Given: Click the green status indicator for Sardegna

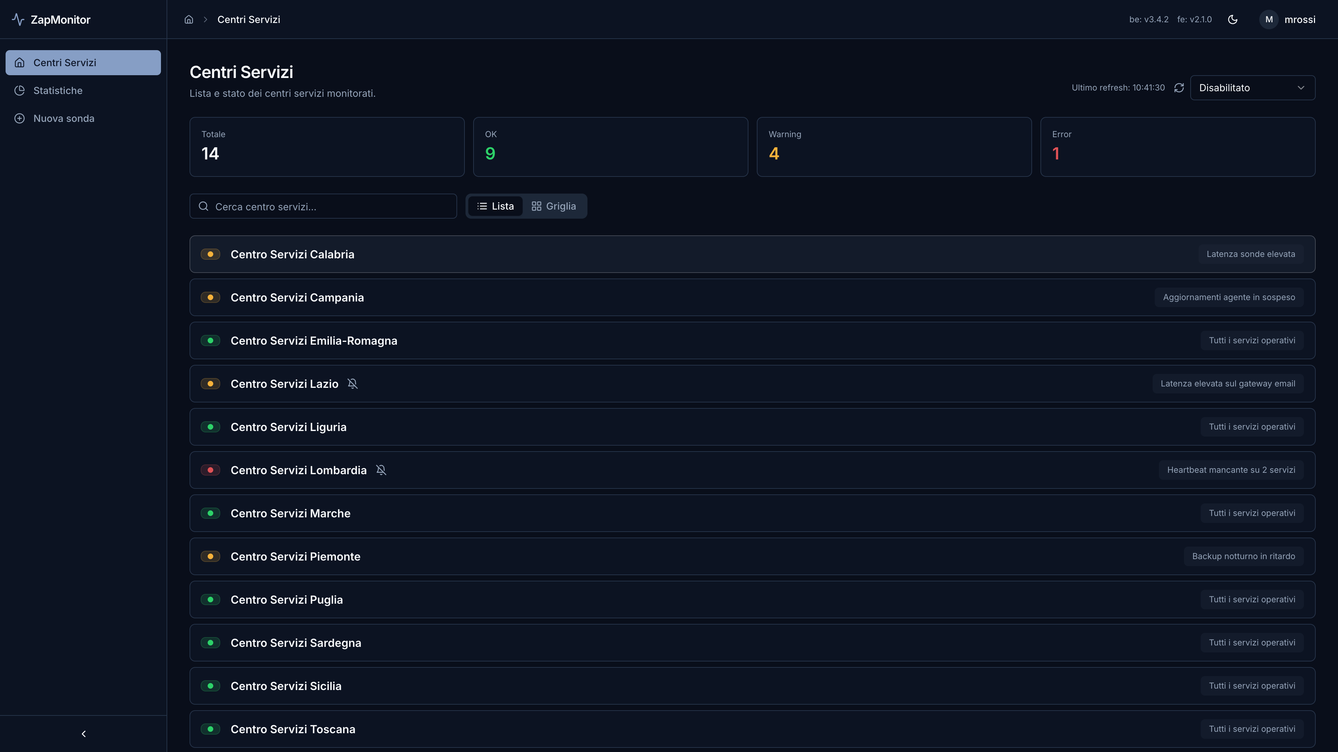Looking at the screenshot, I should click(x=210, y=642).
